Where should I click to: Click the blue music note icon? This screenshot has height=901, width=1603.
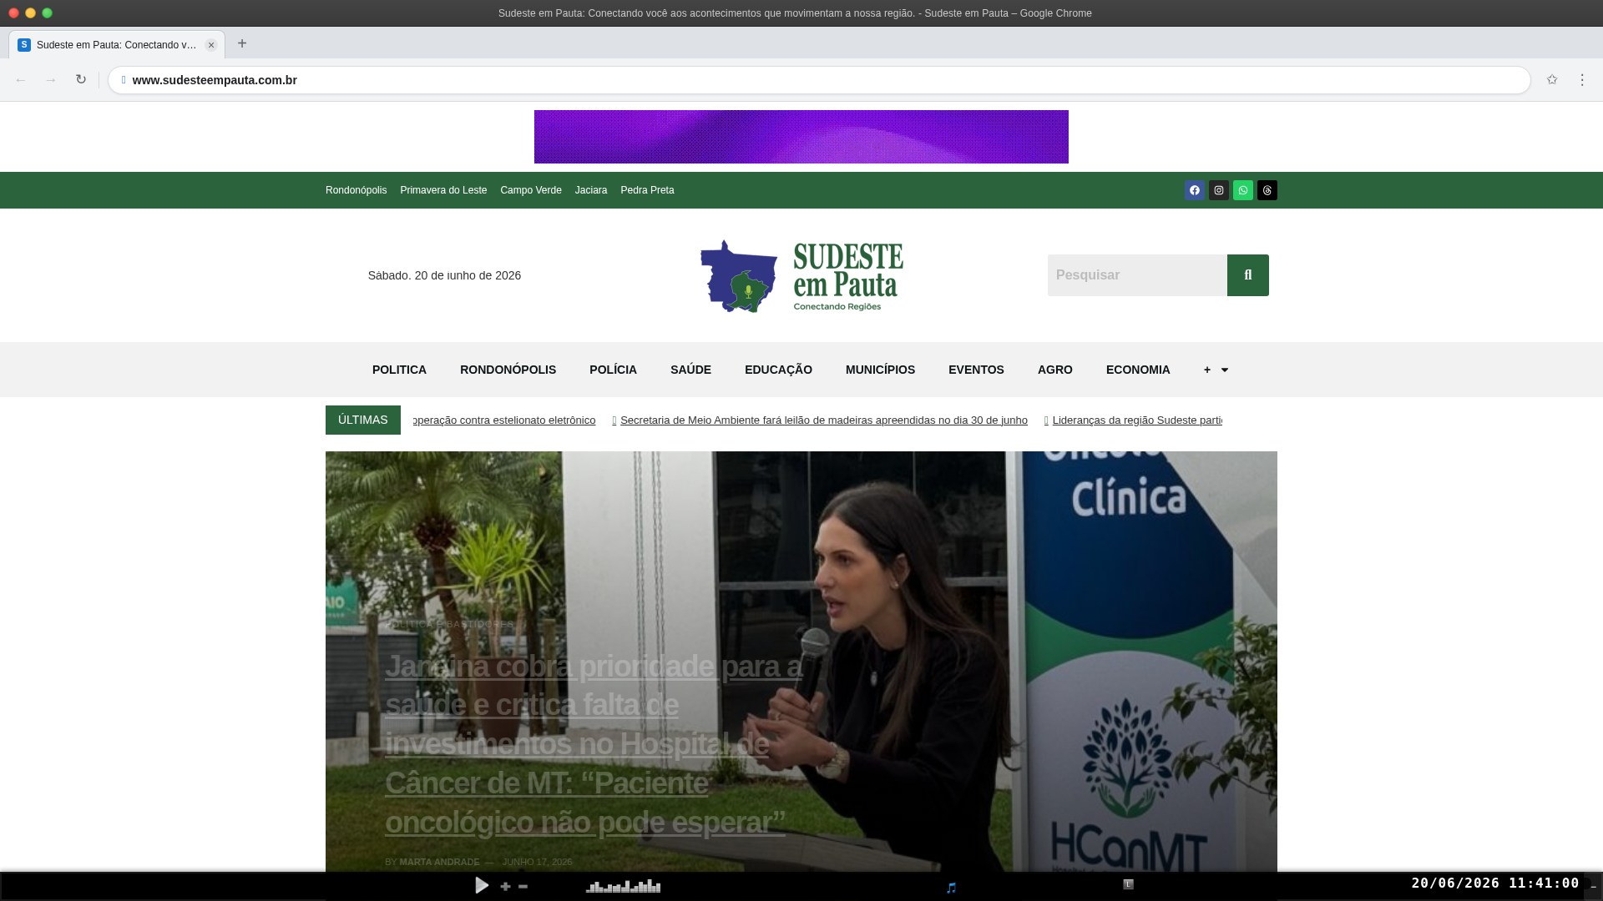click(x=951, y=888)
